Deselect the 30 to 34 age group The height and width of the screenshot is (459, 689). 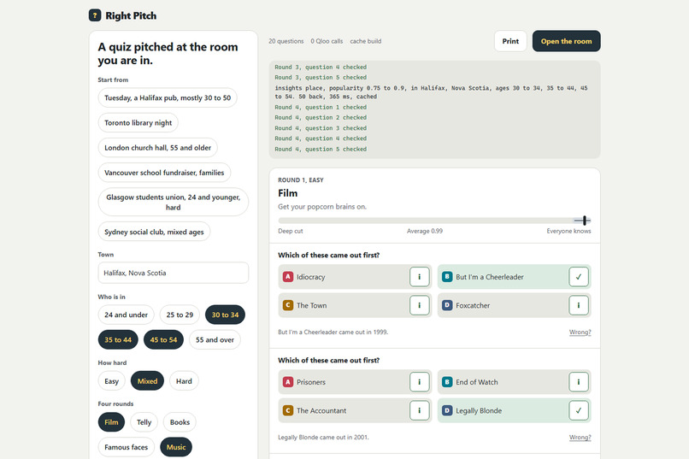click(x=225, y=315)
